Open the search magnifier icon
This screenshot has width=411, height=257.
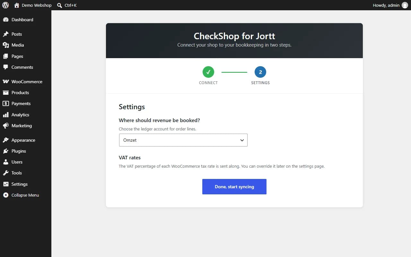59,5
